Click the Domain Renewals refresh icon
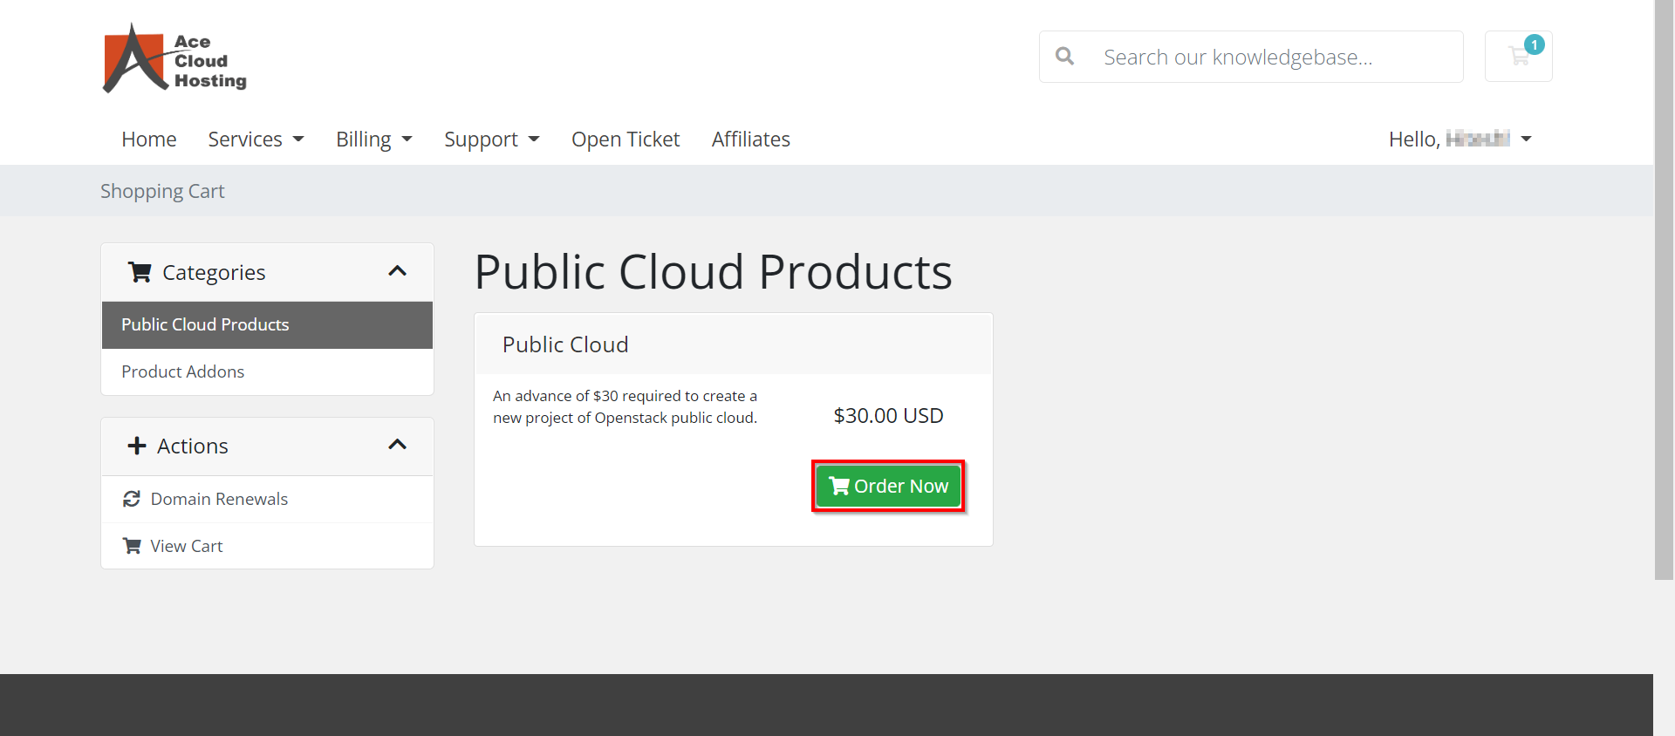1675x736 pixels. pos(132,499)
